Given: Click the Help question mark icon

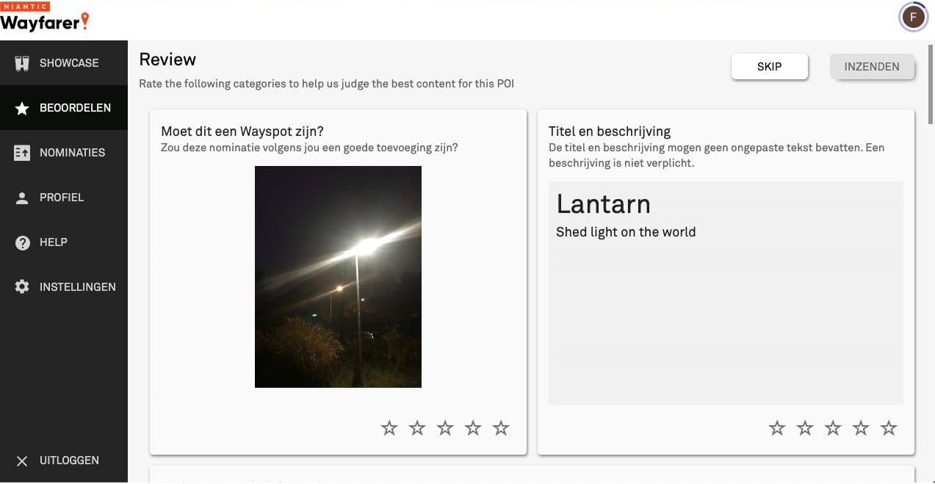Looking at the screenshot, I should [22, 242].
